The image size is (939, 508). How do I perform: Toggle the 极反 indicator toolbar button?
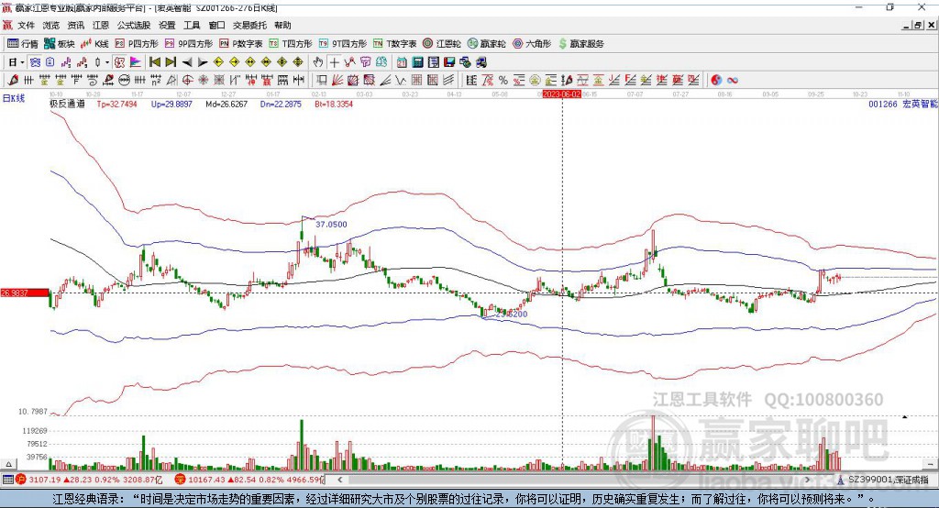(119, 62)
